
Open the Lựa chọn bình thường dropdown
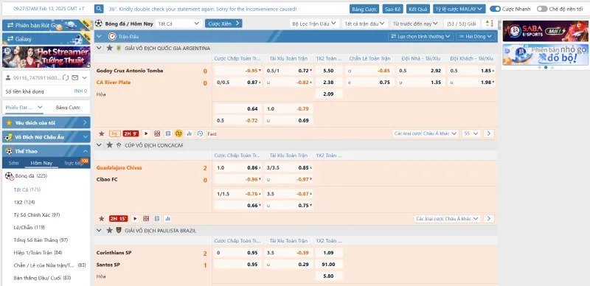420,37
